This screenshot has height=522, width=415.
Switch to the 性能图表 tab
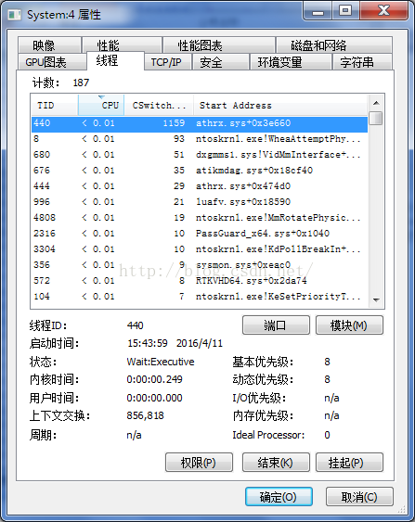219,45
